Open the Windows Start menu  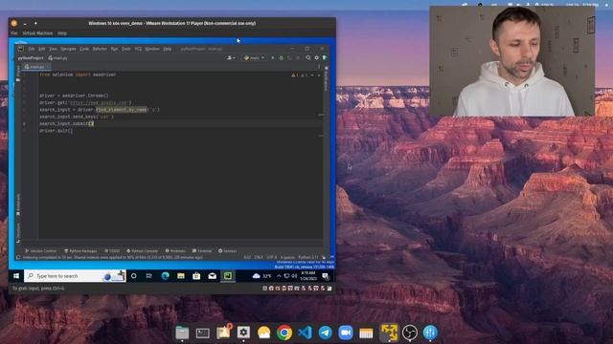(16, 276)
